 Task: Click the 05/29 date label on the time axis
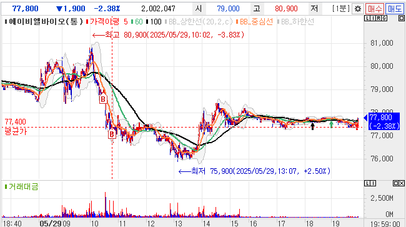(x=50, y=223)
